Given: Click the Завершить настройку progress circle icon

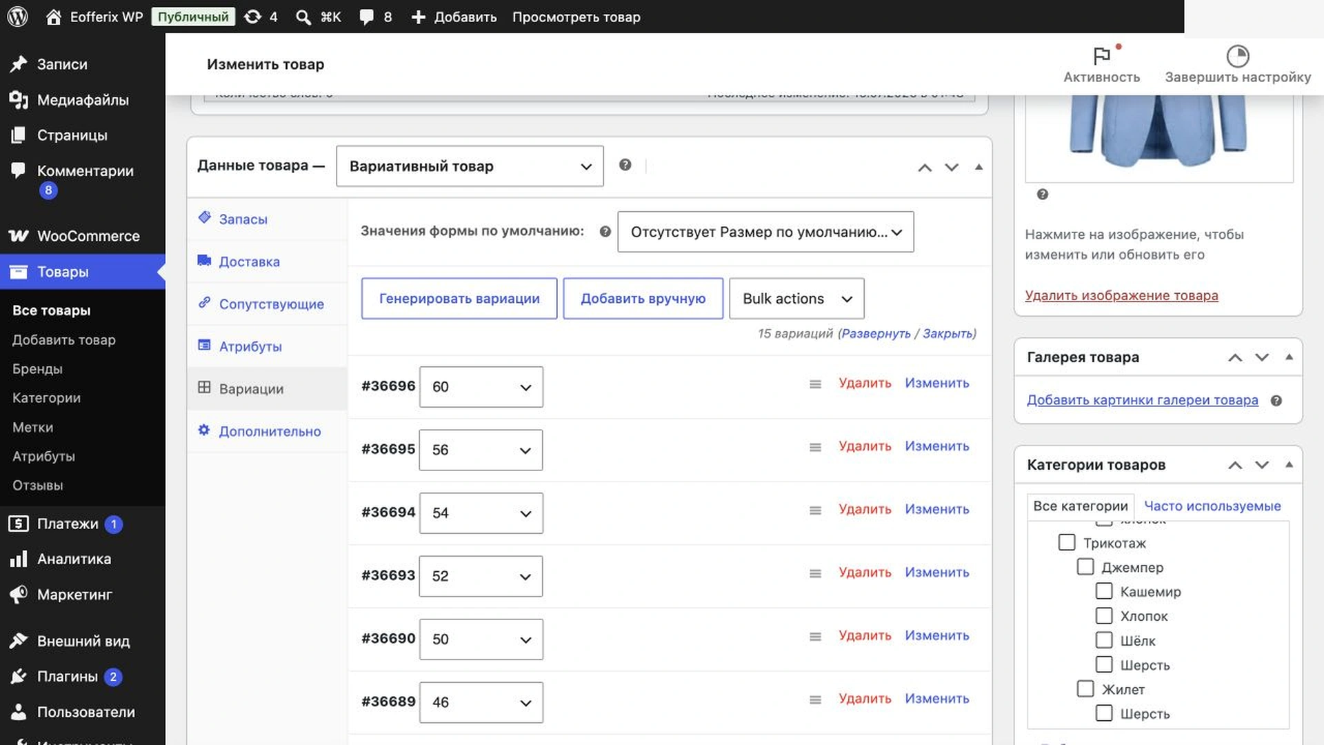Looking at the screenshot, I should pyautogui.click(x=1238, y=56).
